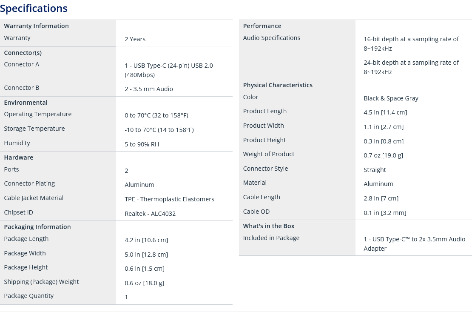The width and height of the screenshot is (472, 312).
Task: Click the Audio Specifications label
Action: click(x=272, y=38)
